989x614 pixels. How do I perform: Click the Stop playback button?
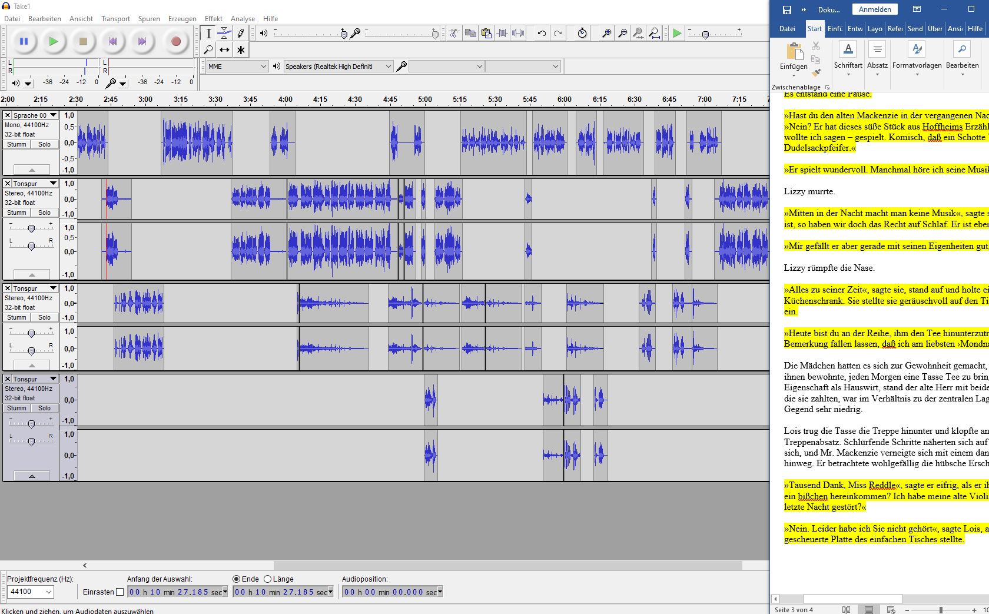[83, 41]
